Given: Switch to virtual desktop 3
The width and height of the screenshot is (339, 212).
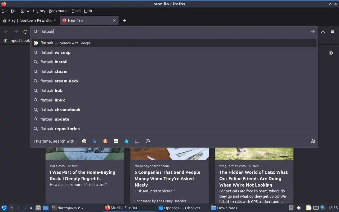Looking at the screenshot, I should coord(24,208).
